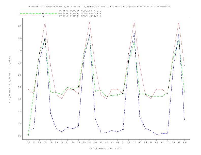Click the red solid legend line sample
Image resolution: width=201 pixels, height=155 pixels.
(39, 11)
